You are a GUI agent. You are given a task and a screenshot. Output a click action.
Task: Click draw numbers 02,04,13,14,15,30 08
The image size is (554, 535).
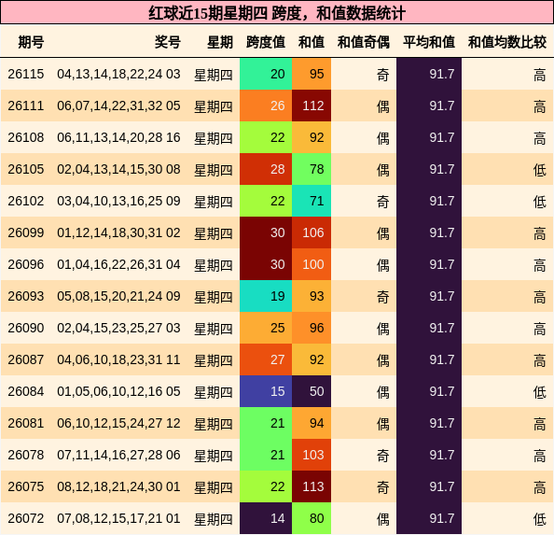tap(118, 169)
